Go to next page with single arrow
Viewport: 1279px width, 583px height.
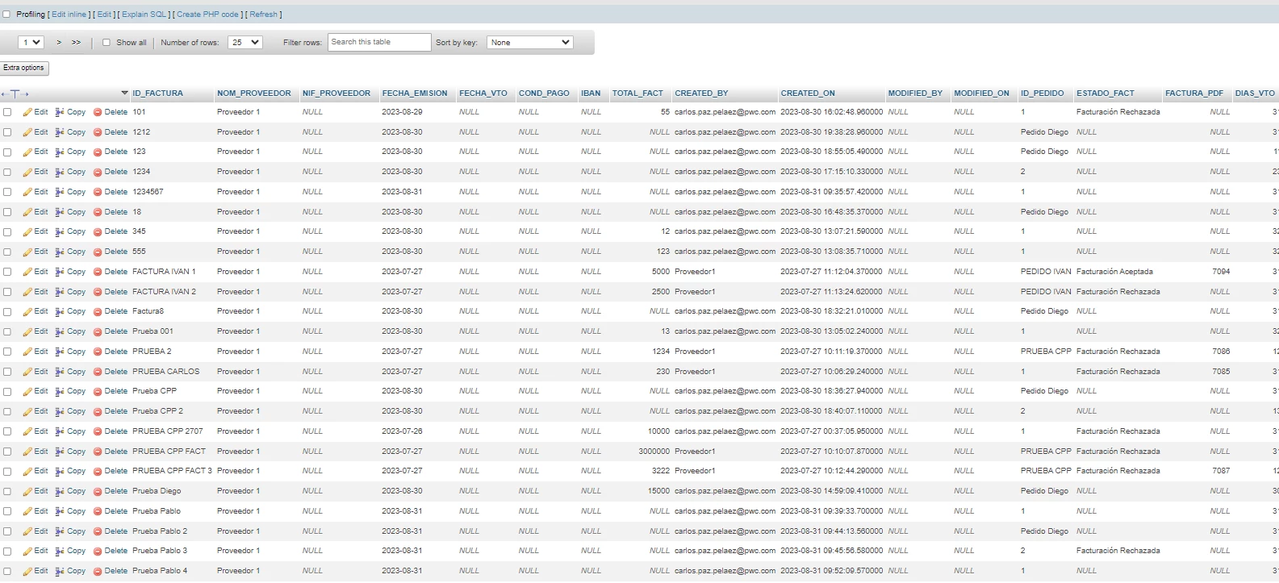point(59,43)
